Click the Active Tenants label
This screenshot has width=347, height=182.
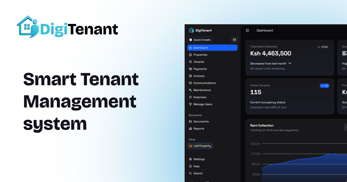point(260,86)
